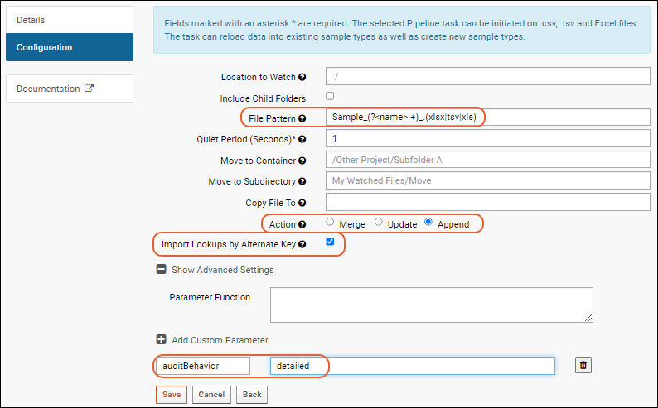The height and width of the screenshot is (408, 658).
Task: Select the Update action radio button
Action: click(x=379, y=222)
